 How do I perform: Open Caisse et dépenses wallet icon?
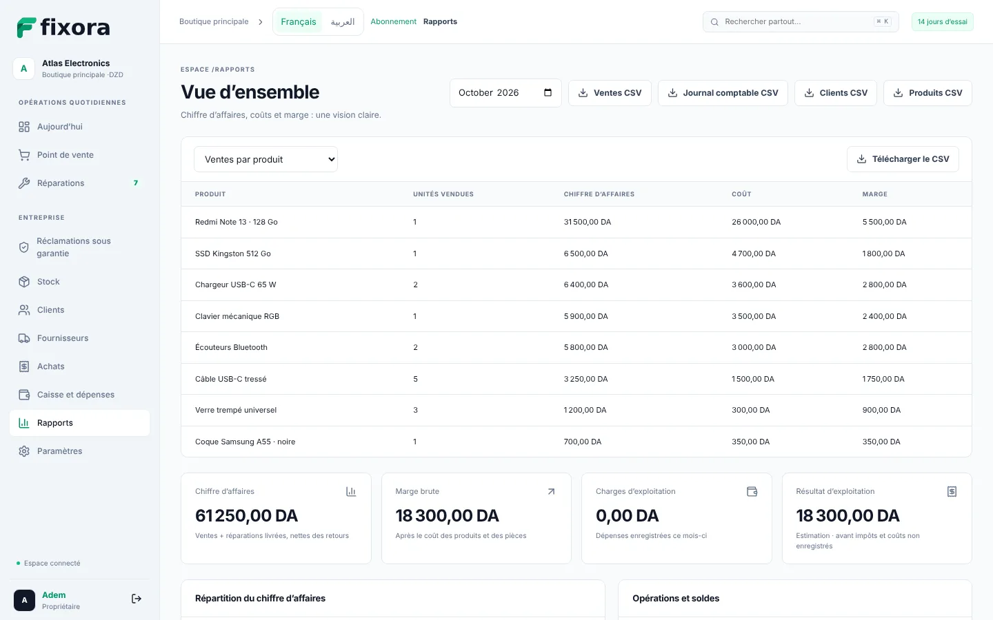[x=24, y=395]
